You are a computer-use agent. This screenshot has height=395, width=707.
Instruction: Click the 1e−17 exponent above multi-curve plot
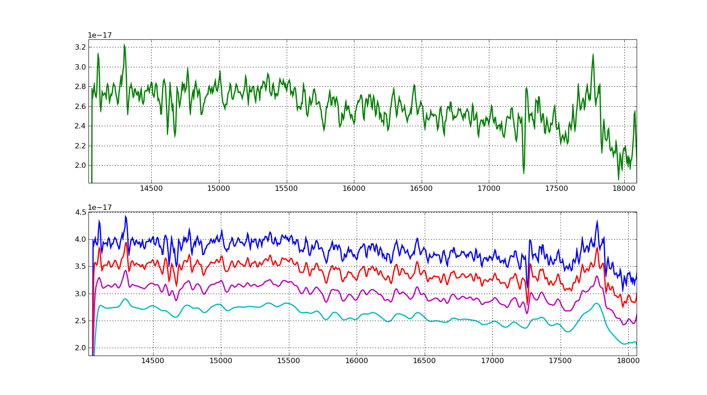(x=100, y=208)
